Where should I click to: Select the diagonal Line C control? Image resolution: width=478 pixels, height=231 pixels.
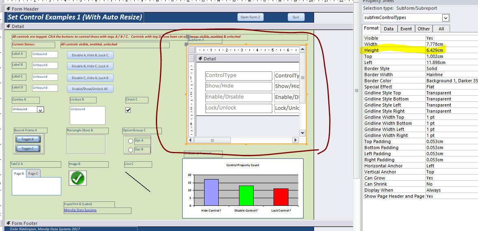pos(138,182)
